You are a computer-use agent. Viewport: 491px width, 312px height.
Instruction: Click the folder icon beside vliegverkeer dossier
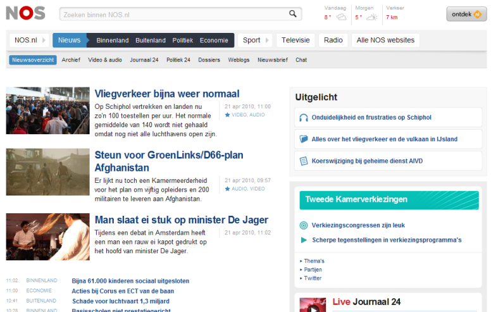[x=304, y=139]
